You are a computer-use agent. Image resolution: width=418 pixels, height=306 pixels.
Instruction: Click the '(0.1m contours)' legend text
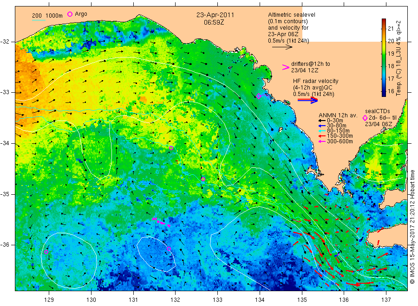[x=288, y=21]
